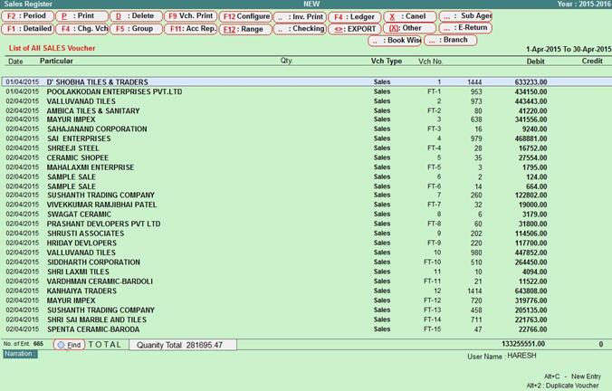Click the Sub Agent button
Viewport: 612px width, 391px height.
(465, 16)
